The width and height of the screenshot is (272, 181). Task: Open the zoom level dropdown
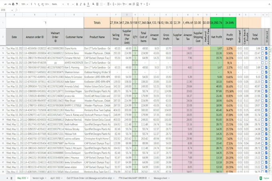click(24, 4)
